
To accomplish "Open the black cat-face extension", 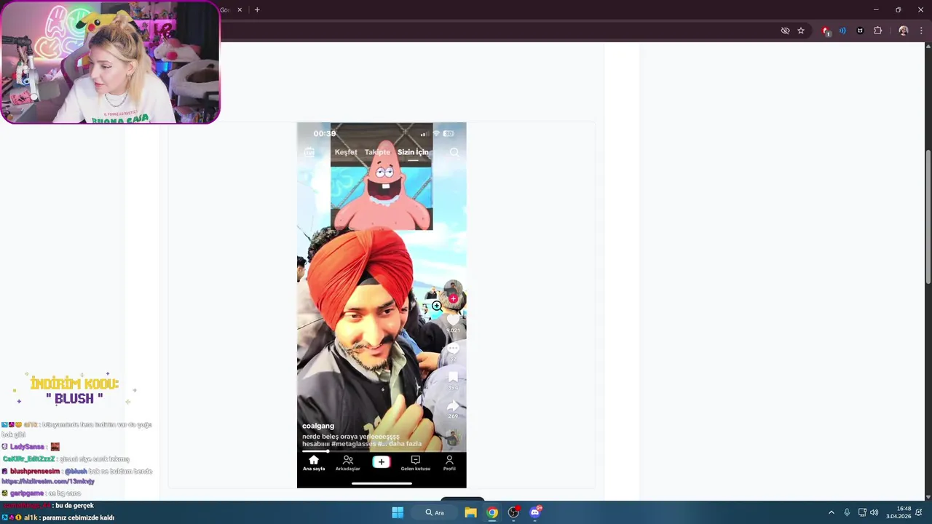I will pos(860,31).
